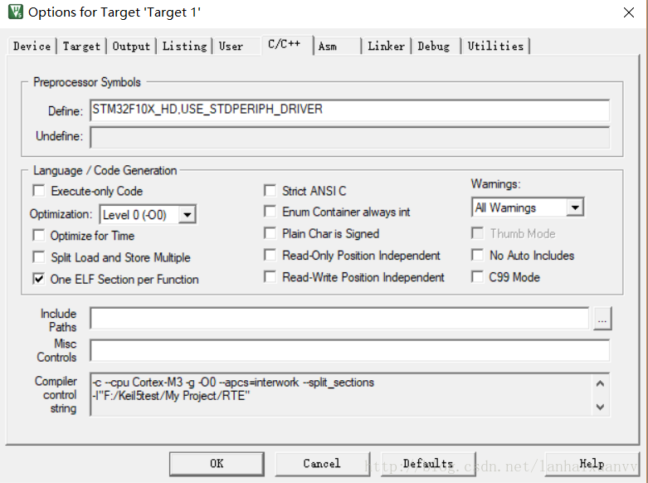Open the Linker tab
648x483 pixels.
(x=386, y=46)
